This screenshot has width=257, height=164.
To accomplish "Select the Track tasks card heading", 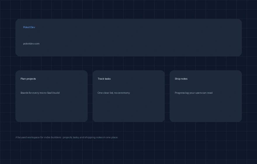I will point(104,79).
